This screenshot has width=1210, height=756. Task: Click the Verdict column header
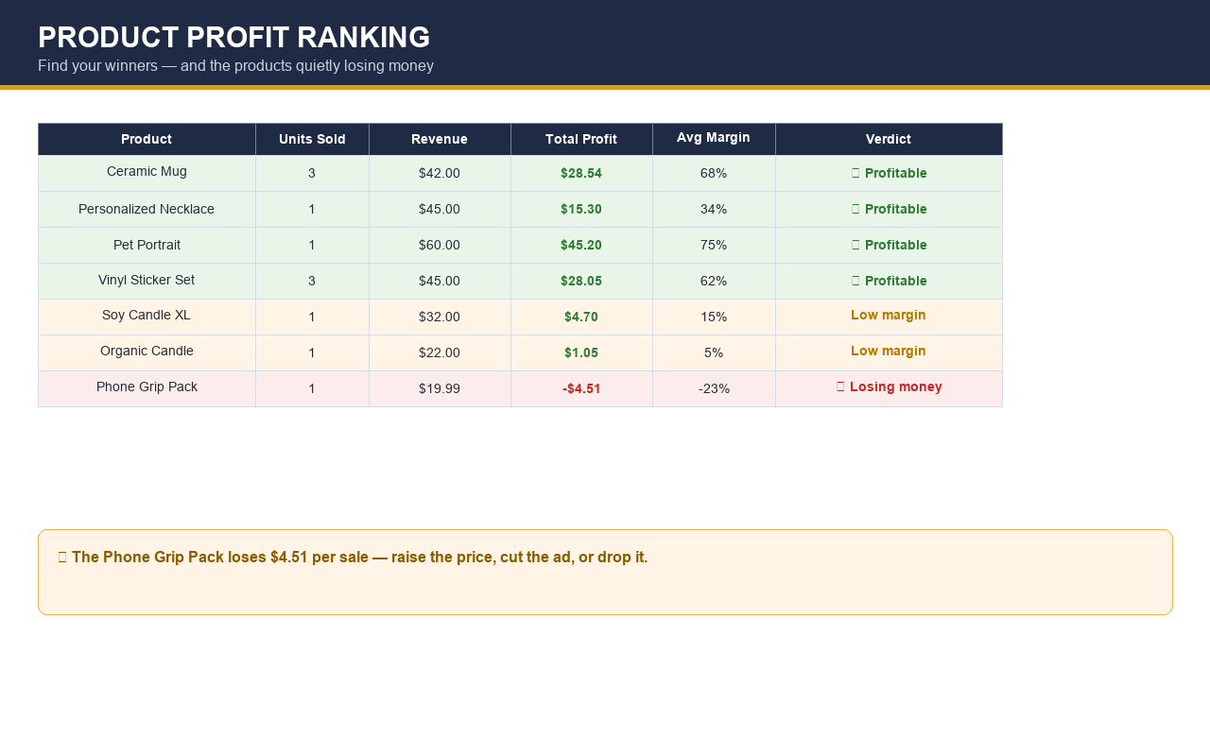coord(889,139)
